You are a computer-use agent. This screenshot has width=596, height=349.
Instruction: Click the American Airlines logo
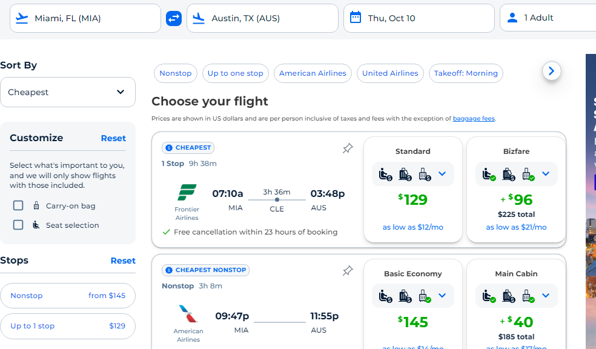coord(188,314)
